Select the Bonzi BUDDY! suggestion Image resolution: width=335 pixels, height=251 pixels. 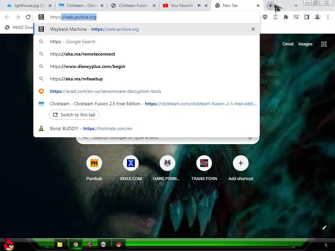(147, 128)
